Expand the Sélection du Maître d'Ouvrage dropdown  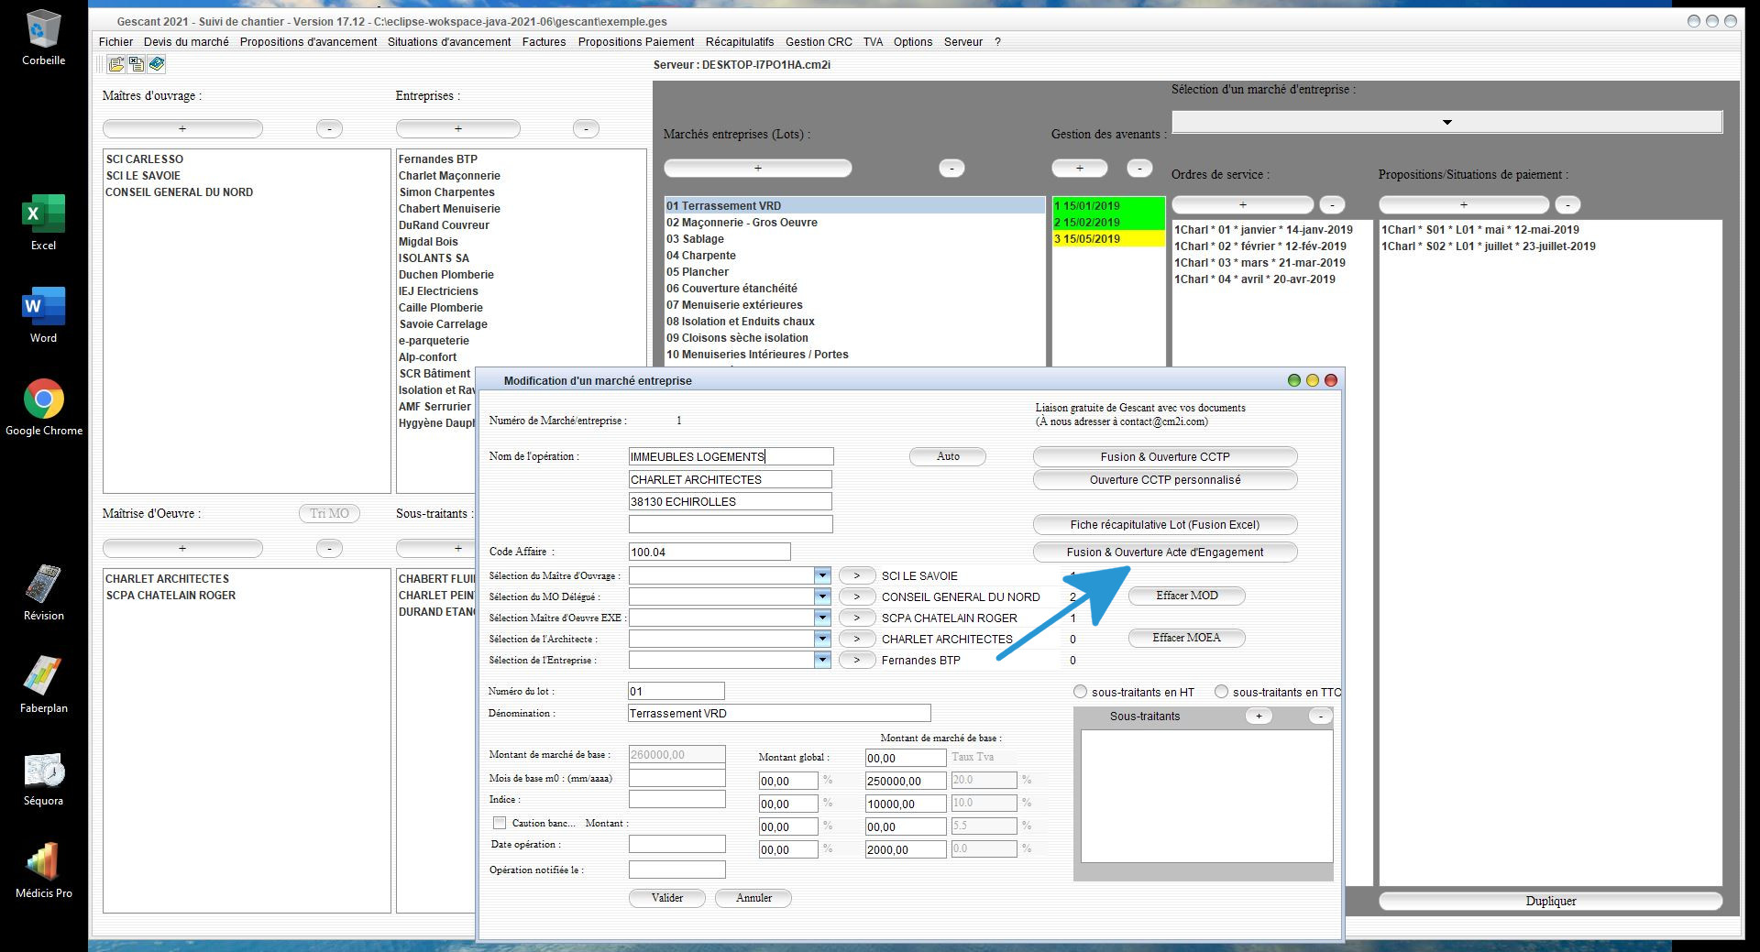[822, 575]
